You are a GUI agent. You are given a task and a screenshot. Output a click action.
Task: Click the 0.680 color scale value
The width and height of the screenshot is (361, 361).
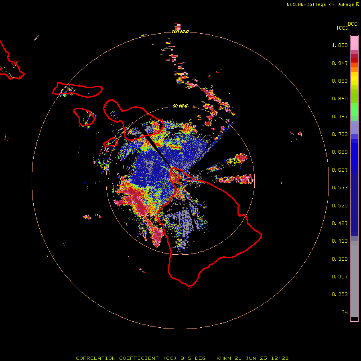[340, 152]
